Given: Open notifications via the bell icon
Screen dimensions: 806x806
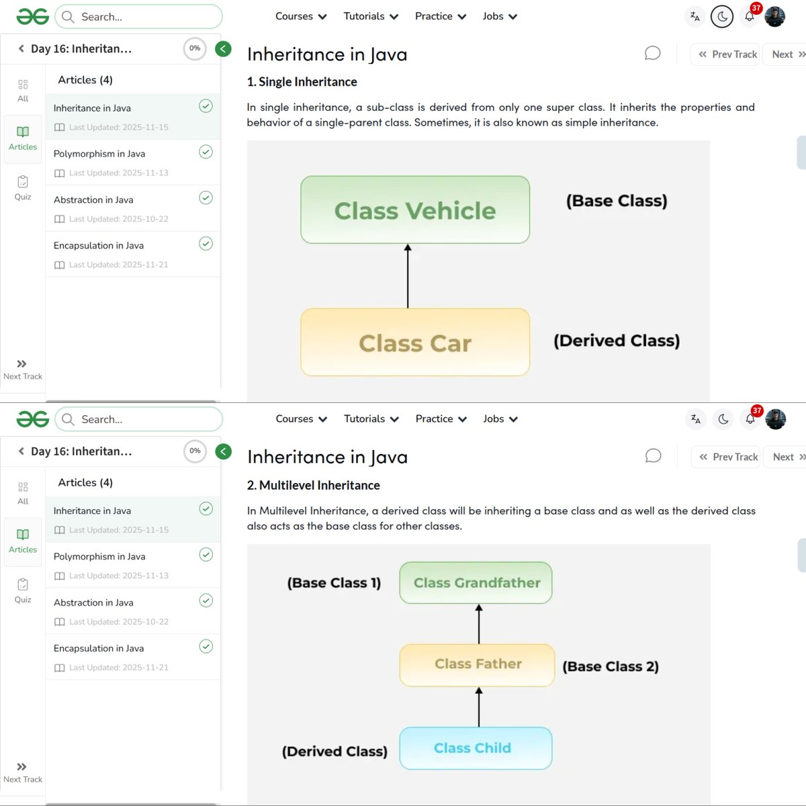Looking at the screenshot, I should tap(749, 16).
